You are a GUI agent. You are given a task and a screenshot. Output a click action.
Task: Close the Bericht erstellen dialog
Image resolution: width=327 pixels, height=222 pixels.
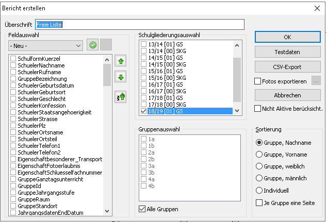[x=317, y=8]
